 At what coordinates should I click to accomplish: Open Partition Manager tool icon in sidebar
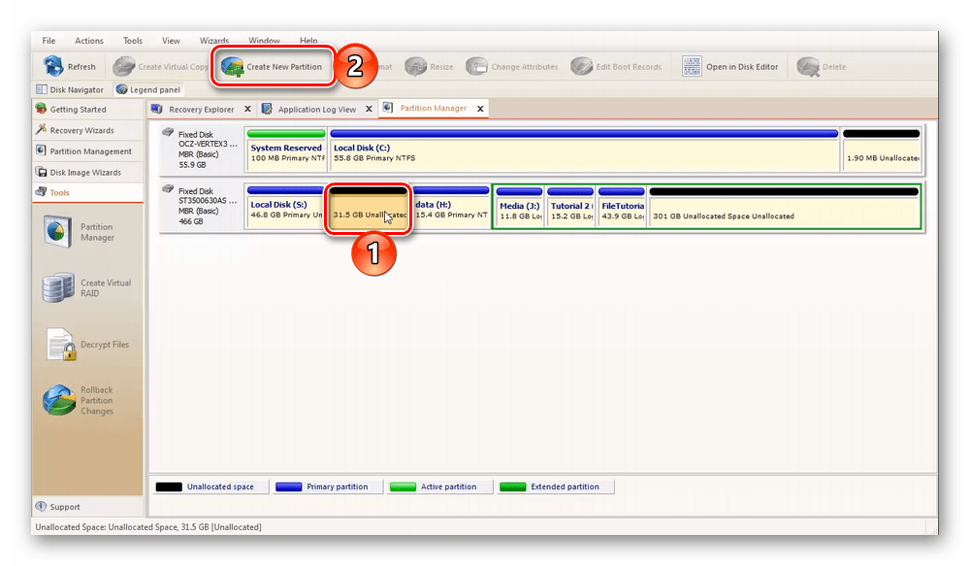tap(57, 232)
